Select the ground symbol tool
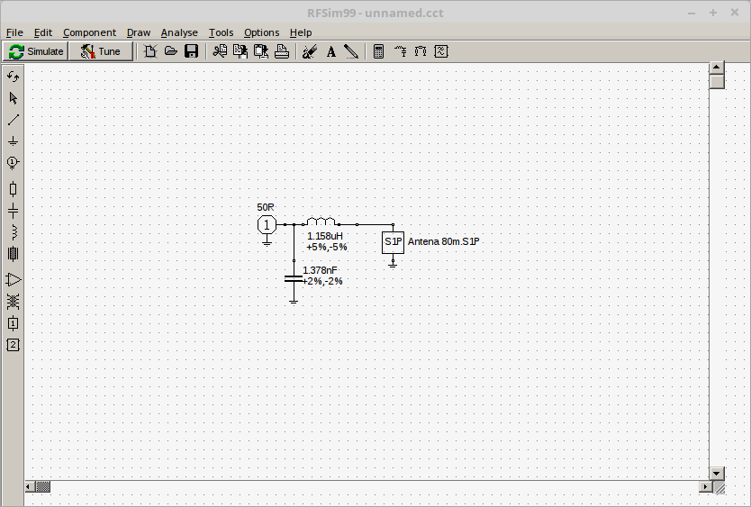 coord(14,141)
